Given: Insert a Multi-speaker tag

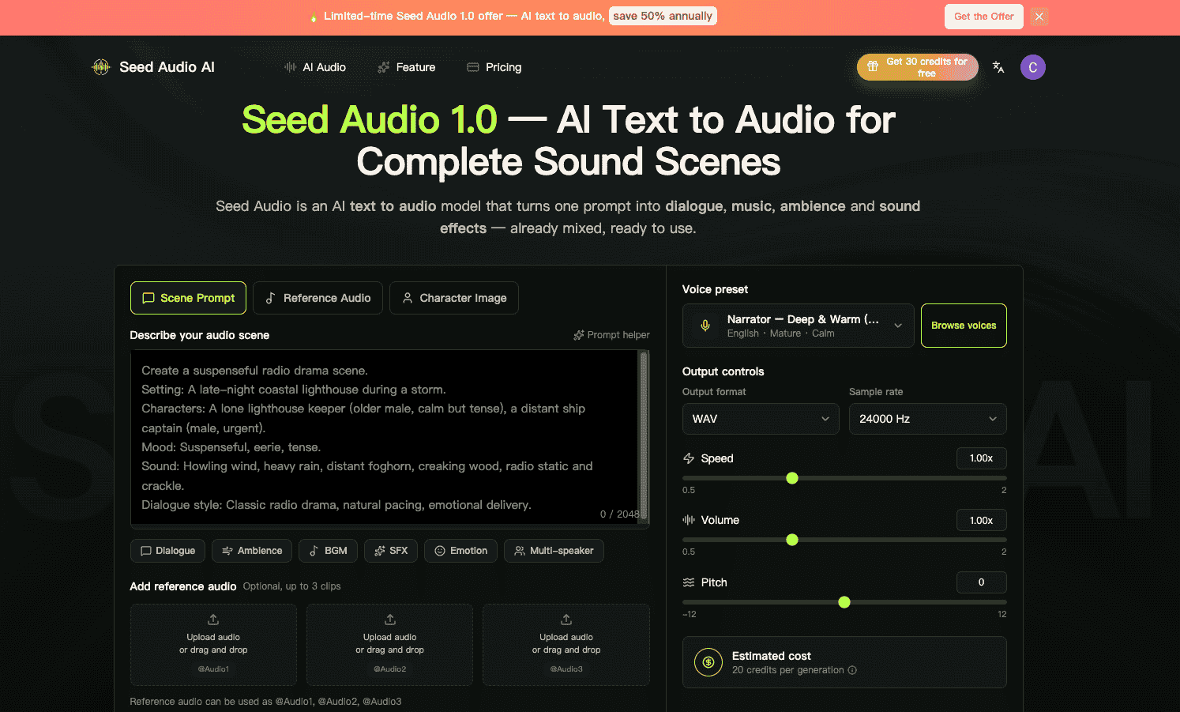Looking at the screenshot, I should (x=554, y=551).
